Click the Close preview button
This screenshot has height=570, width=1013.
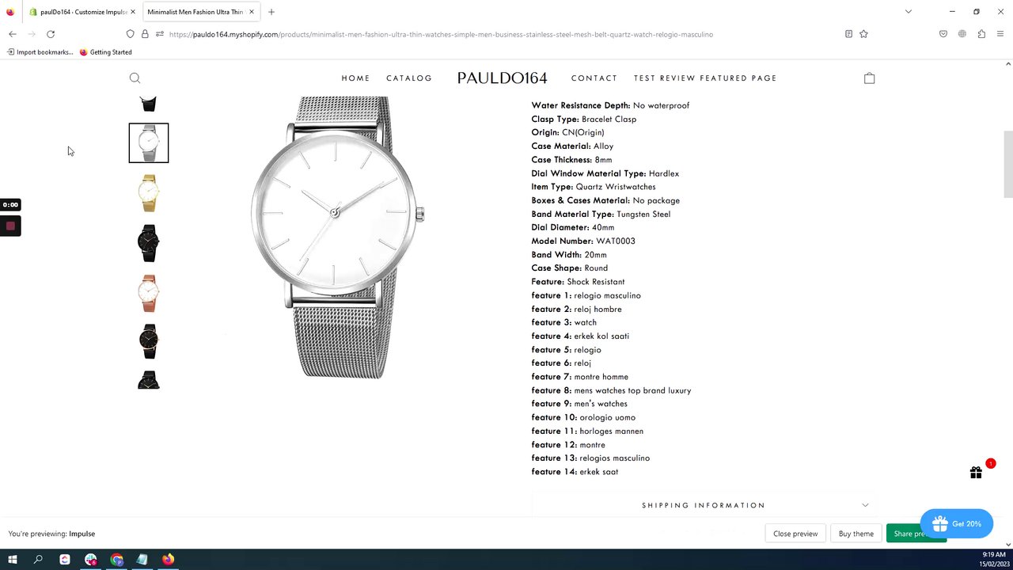tap(795, 534)
